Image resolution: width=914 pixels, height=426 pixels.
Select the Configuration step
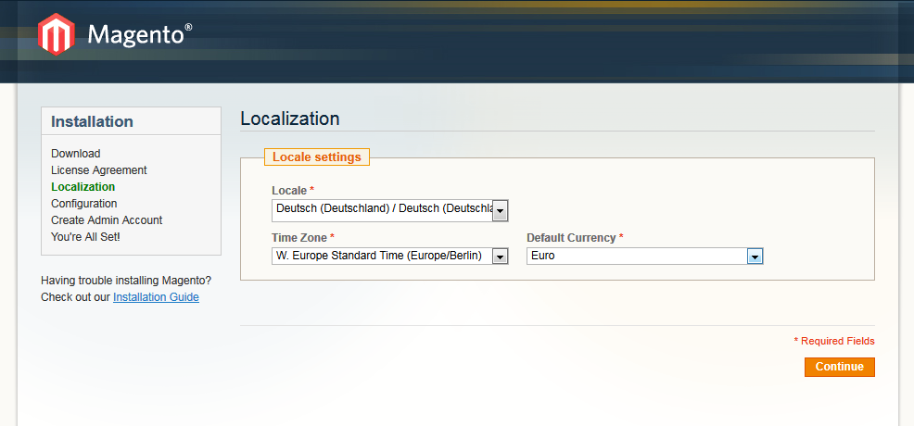(x=84, y=204)
